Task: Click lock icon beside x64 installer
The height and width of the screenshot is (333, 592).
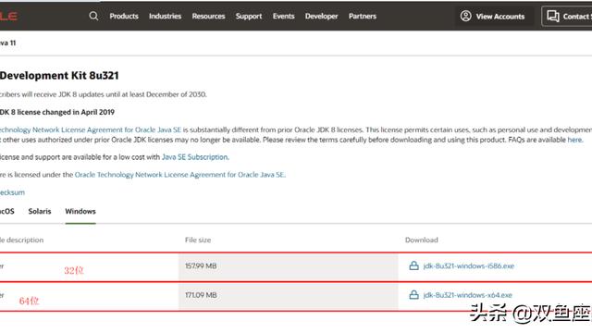Action: click(413, 295)
